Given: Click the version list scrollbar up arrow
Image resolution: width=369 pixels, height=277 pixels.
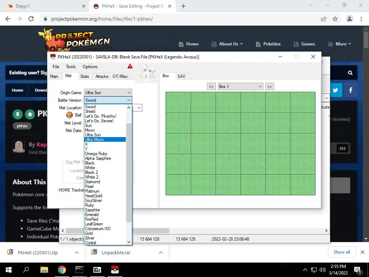Looking at the screenshot, I should click(x=129, y=107).
